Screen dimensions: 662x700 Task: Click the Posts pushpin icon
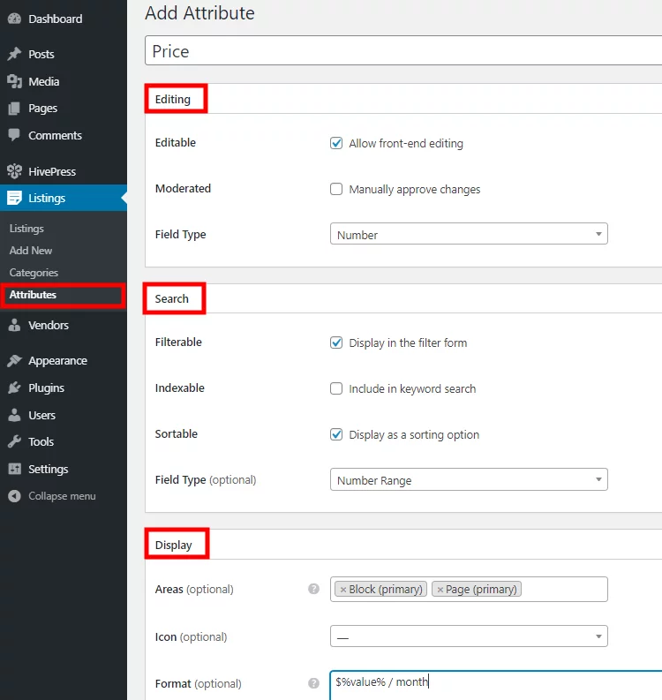point(14,54)
